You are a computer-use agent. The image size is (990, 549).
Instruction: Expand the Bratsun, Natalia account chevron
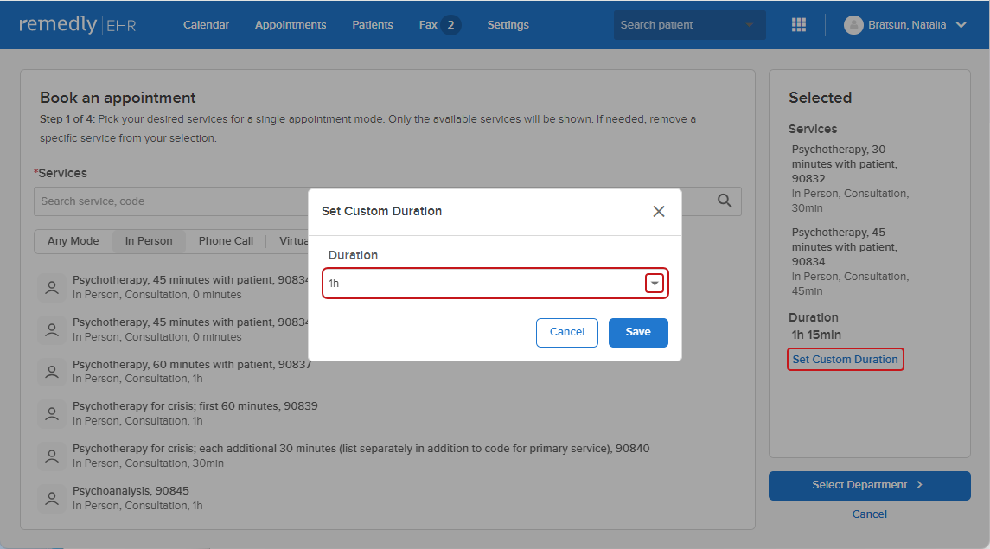(961, 25)
